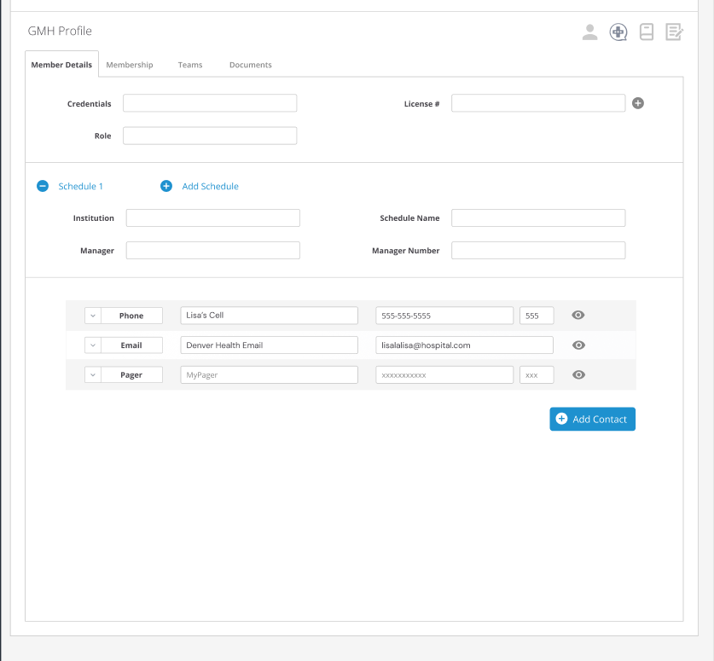Switch to the Membership tab
This screenshot has height=661, width=714.
point(130,65)
